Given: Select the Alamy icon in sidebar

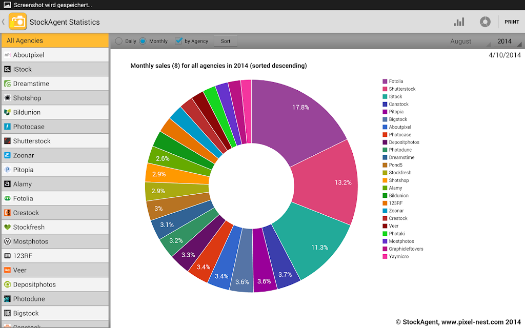Looking at the screenshot, I should (x=7, y=184).
